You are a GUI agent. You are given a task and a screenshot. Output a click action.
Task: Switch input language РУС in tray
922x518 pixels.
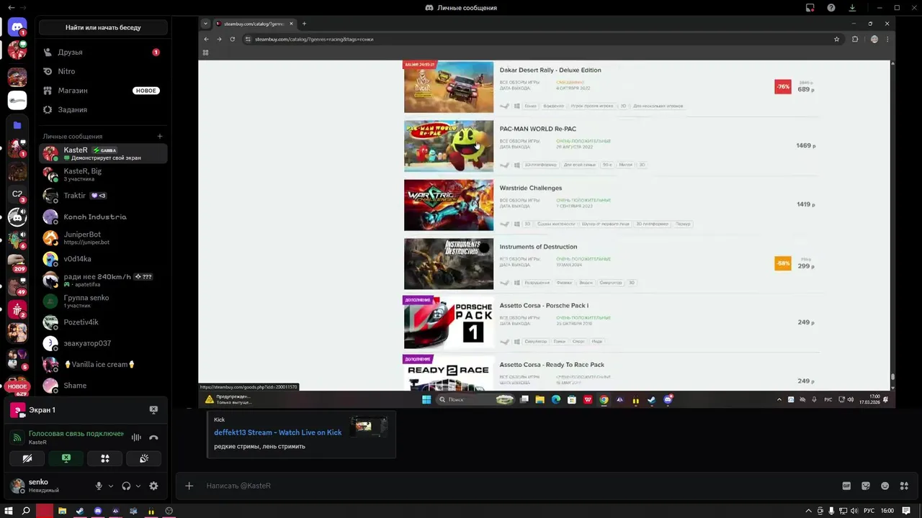click(869, 511)
